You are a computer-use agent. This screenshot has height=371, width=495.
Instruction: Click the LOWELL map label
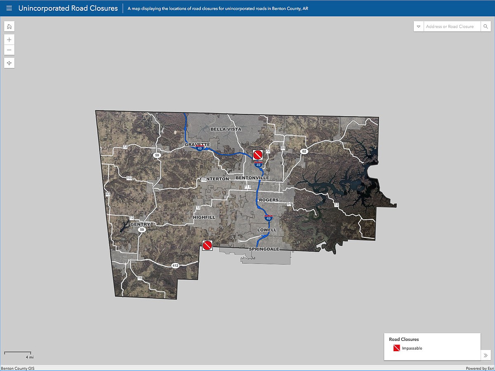(x=267, y=230)
